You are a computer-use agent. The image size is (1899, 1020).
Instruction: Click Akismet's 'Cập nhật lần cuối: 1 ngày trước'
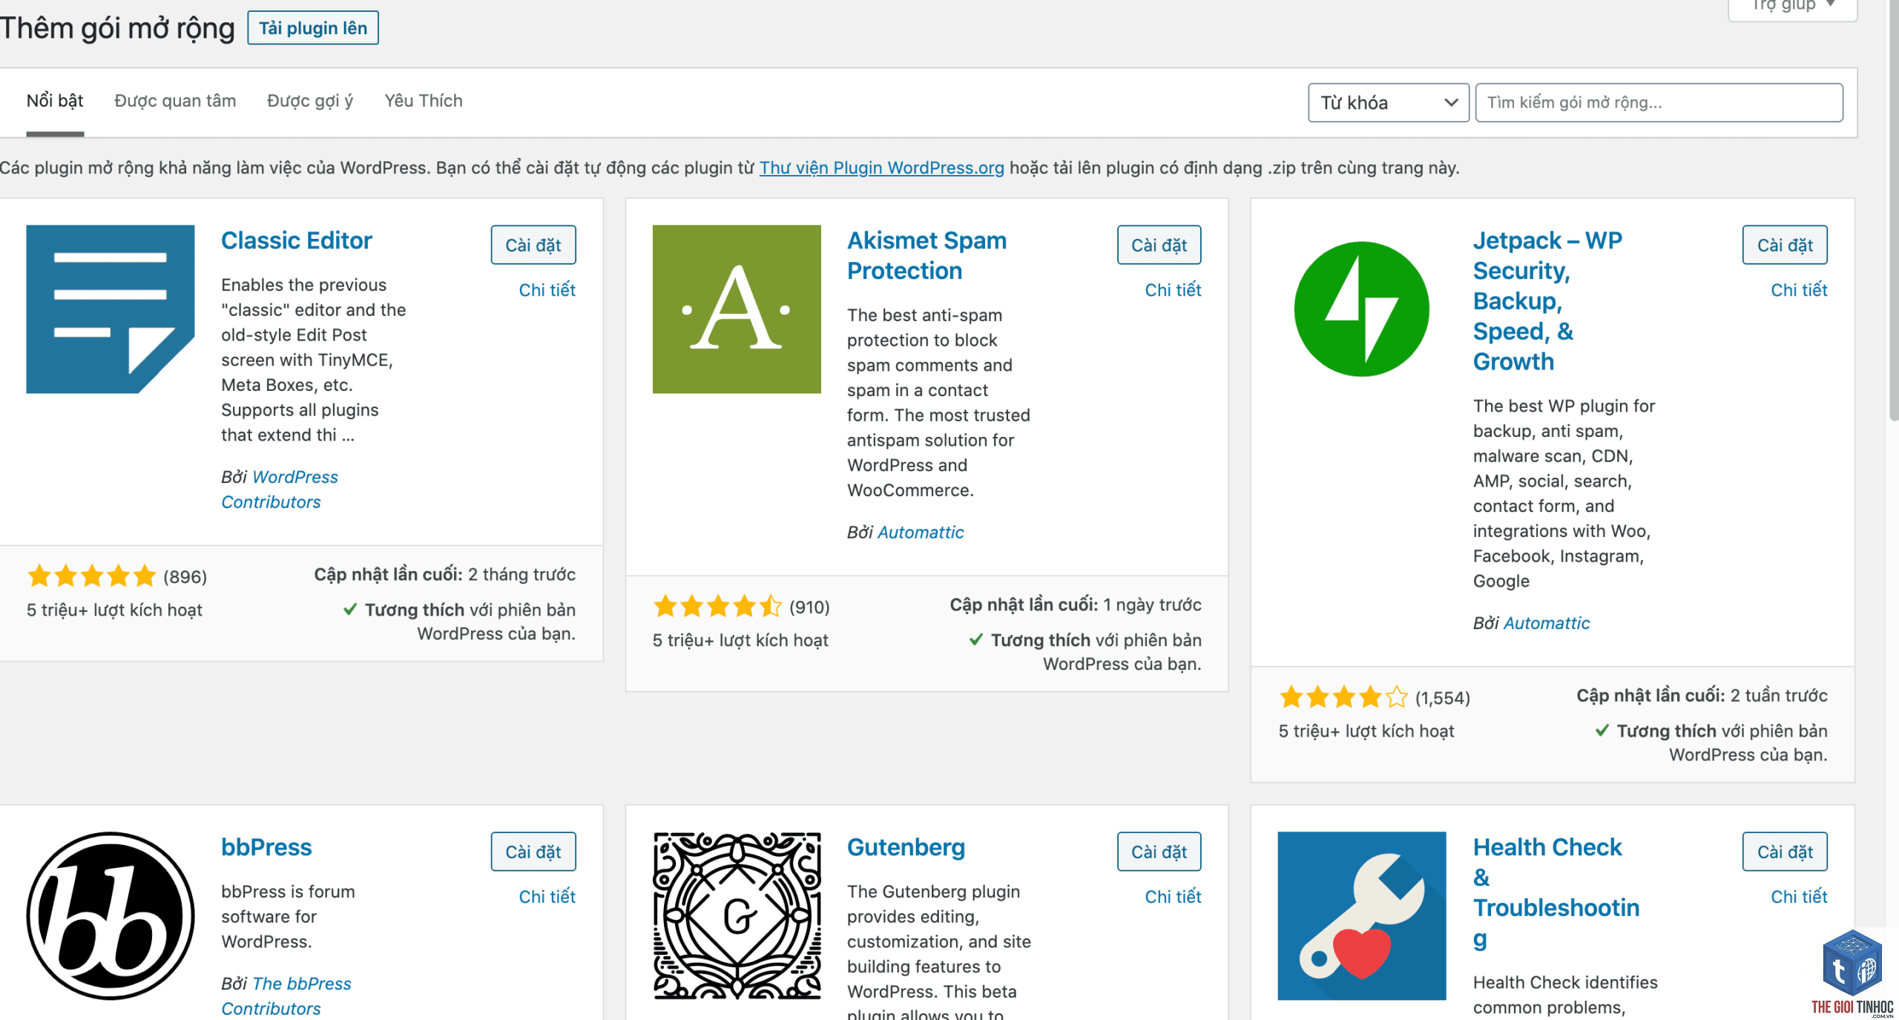coord(1076,605)
